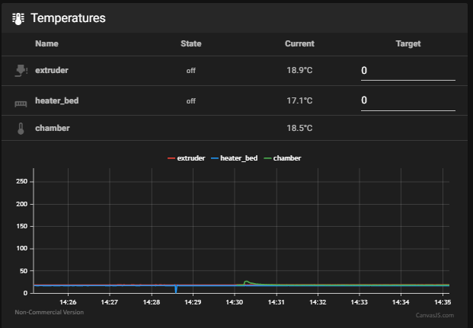Select the heater_bed row name
The width and height of the screenshot is (473, 328).
pos(56,100)
